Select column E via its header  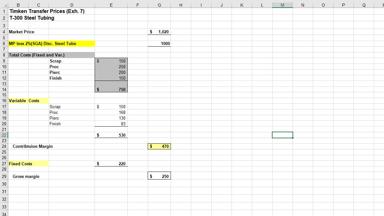(x=111, y=5)
